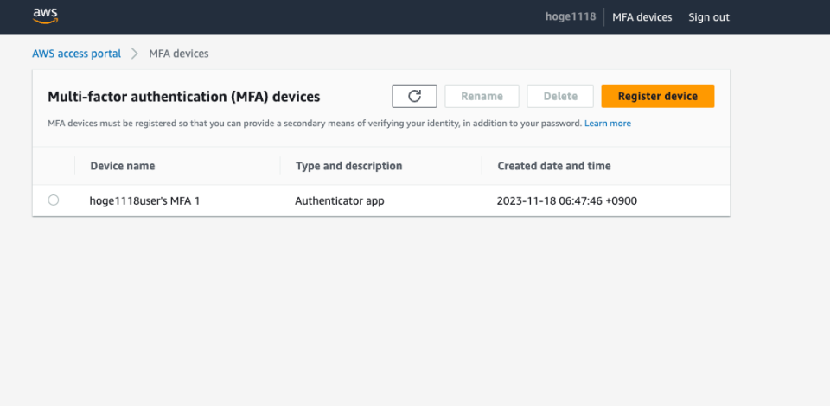The image size is (830, 406).
Task: Click the hoge1118 username in header
Action: coord(571,16)
